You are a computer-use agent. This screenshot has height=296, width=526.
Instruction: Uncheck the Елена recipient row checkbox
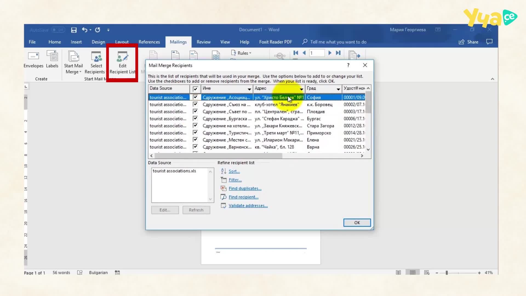tap(195, 140)
